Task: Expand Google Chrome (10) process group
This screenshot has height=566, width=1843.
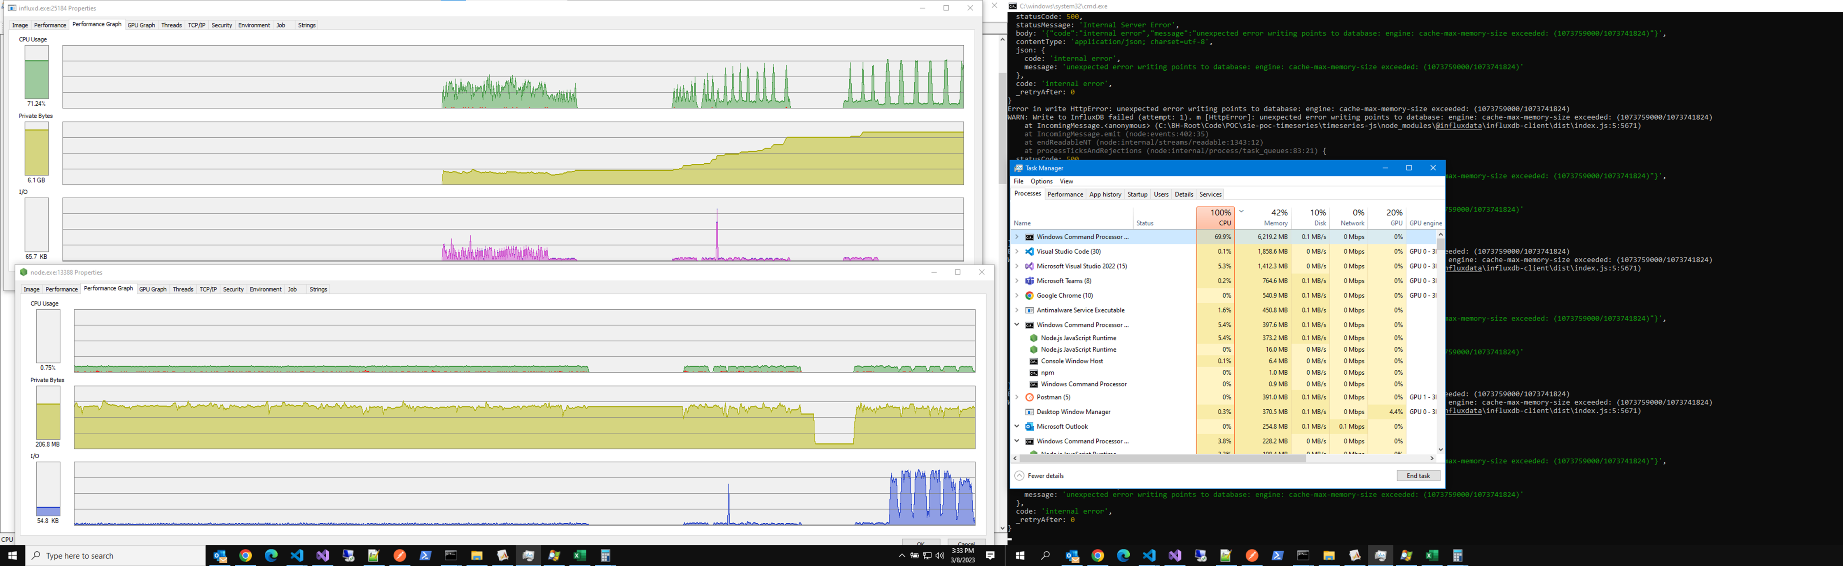Action: 1017,295
